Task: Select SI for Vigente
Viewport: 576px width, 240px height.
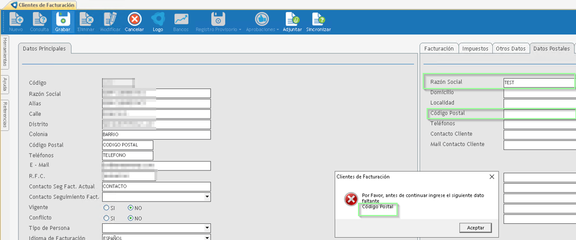Action: [106, 208]
